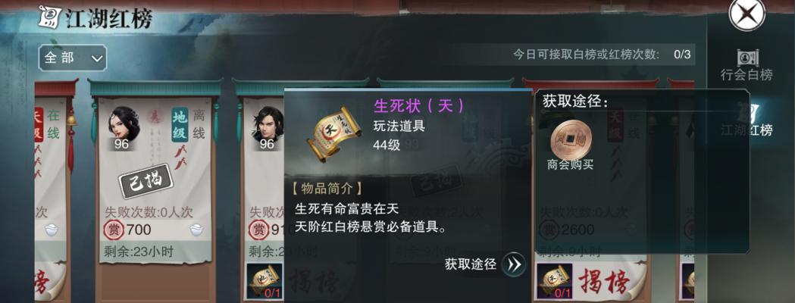Tap the 地级 rank badge
Screen dimensions: 795x303
click(x=180, y=125)
